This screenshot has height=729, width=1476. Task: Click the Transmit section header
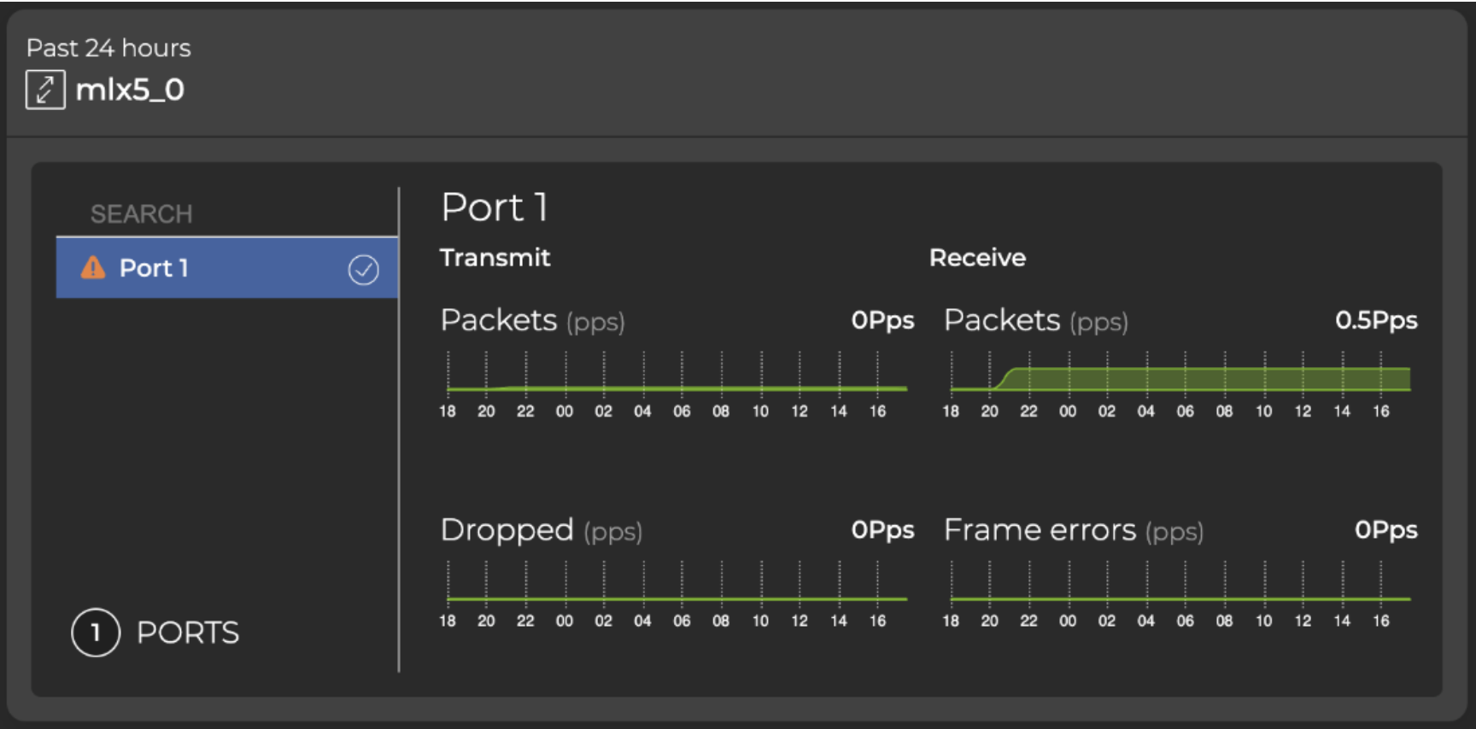[x=495, y=258]
